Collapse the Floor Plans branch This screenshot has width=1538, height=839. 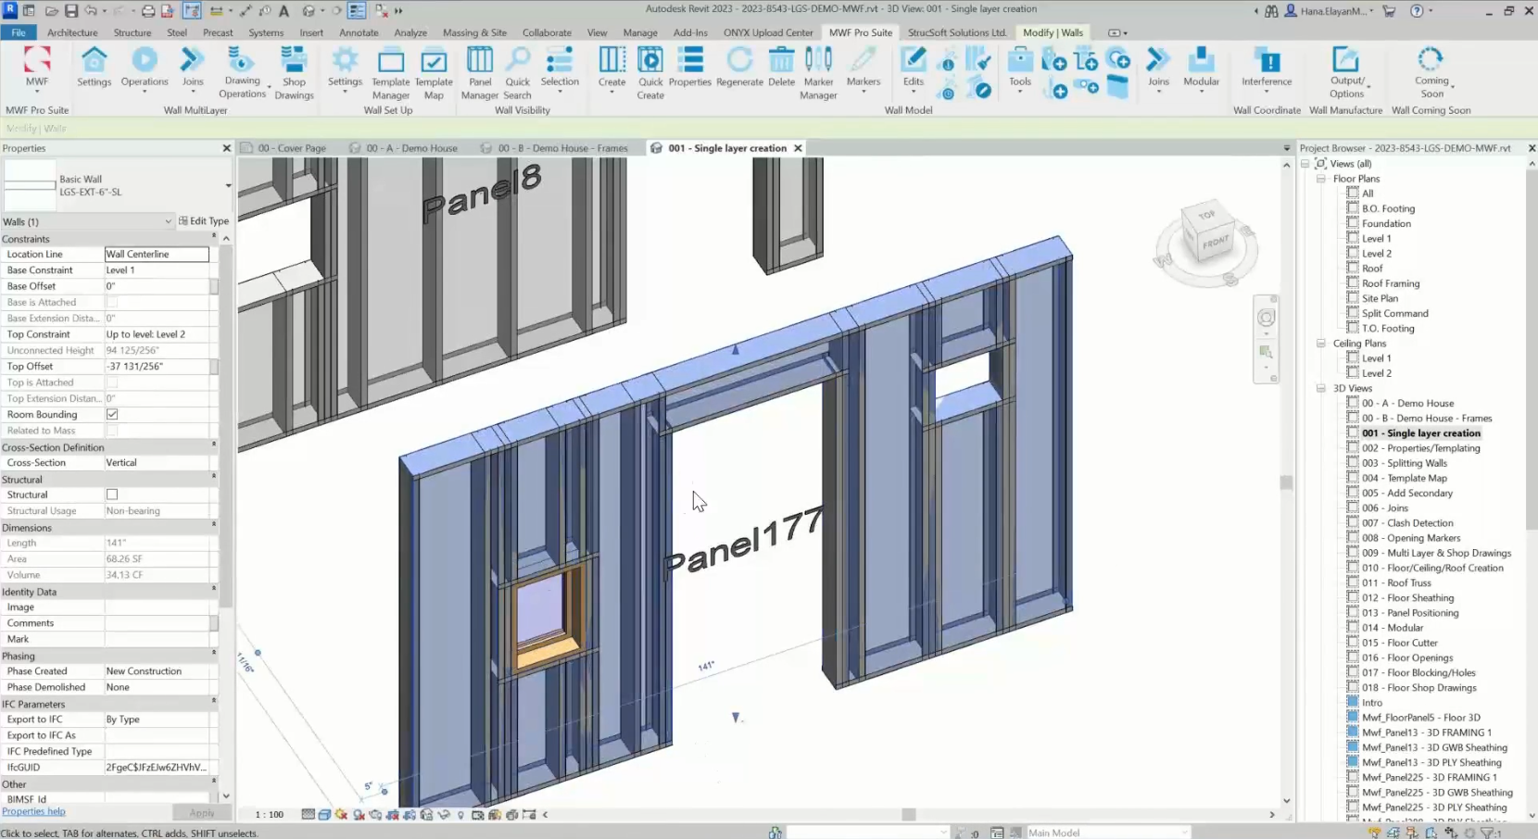(1321, 178)
